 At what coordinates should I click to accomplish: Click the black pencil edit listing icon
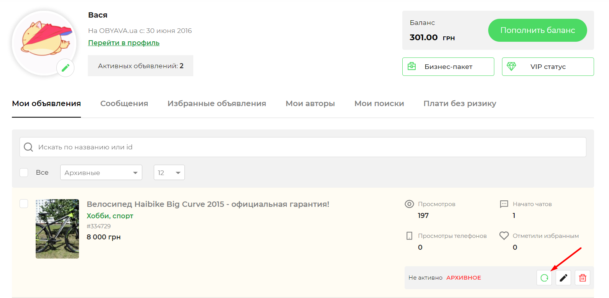coord(563,278)
